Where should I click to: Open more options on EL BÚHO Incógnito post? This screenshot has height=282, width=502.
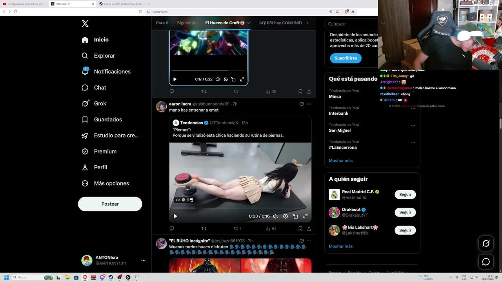click(309, 241)
